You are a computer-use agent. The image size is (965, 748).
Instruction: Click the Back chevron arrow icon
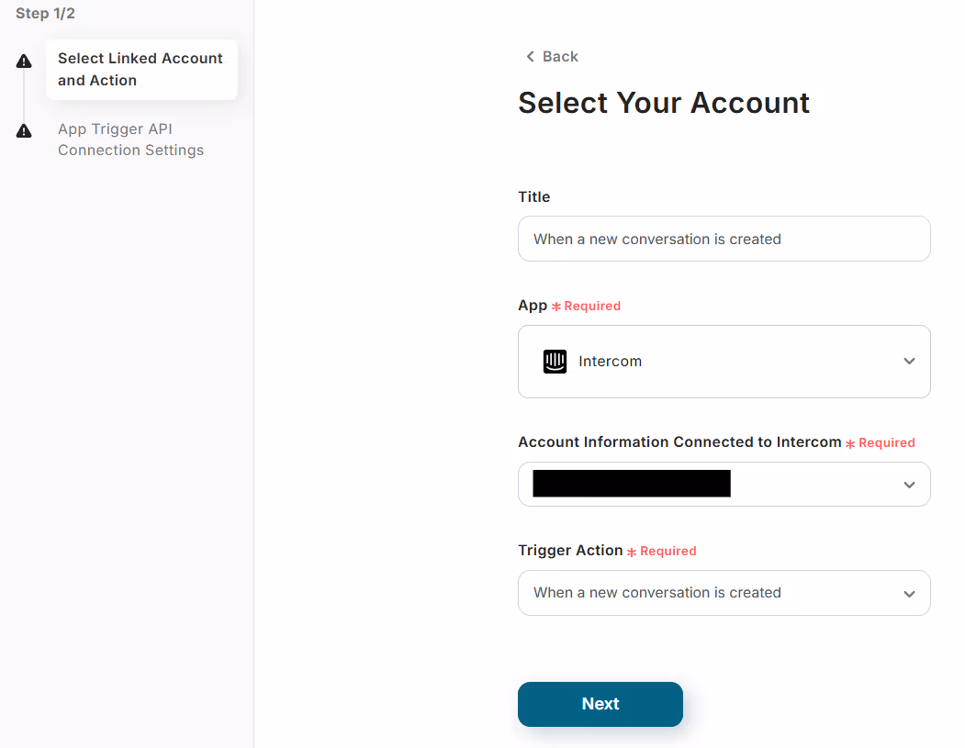tap(530, 57)
